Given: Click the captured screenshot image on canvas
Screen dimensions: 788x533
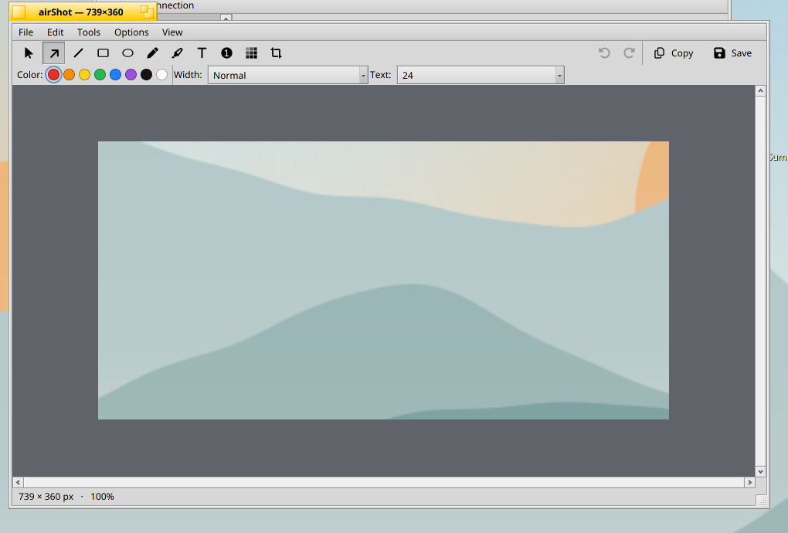Looking at the screenshot, I should (383, 280).
